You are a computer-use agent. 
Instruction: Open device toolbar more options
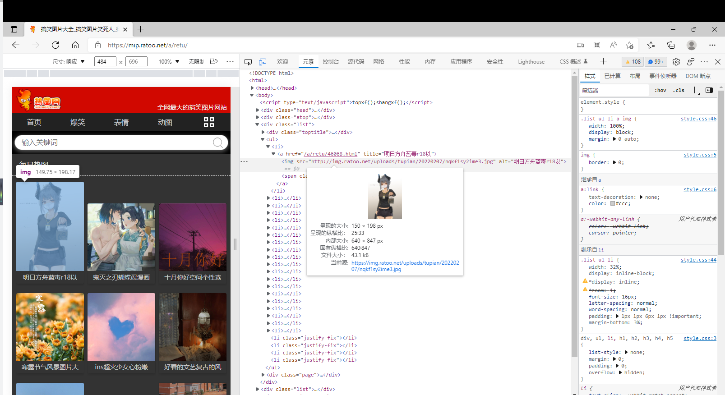tap(230, 61)
